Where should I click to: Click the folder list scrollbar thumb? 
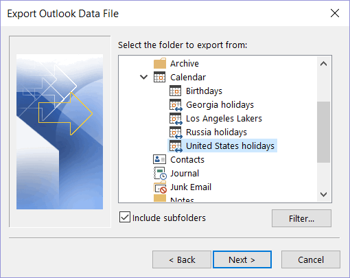pos(323,132)
